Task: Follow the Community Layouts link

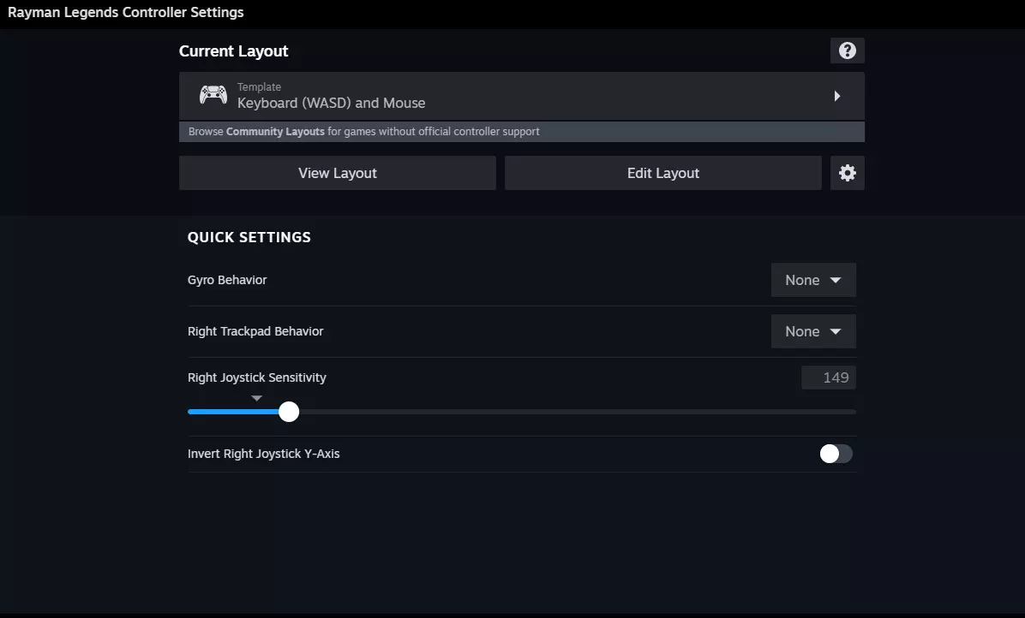Action: [275, 132]
